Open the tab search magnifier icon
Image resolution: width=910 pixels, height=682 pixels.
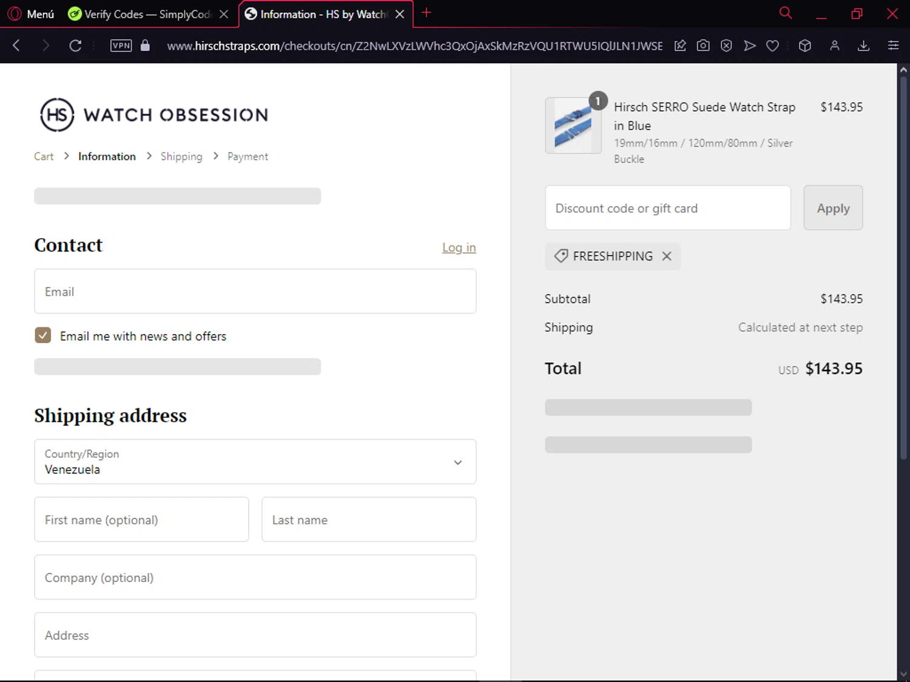(x=786, y=13)
